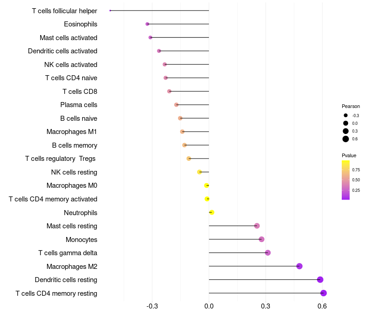The width and height of the screenshot is (365, 319).
Task: Click the Macrophages M1 label
Action: pos(72,132)
